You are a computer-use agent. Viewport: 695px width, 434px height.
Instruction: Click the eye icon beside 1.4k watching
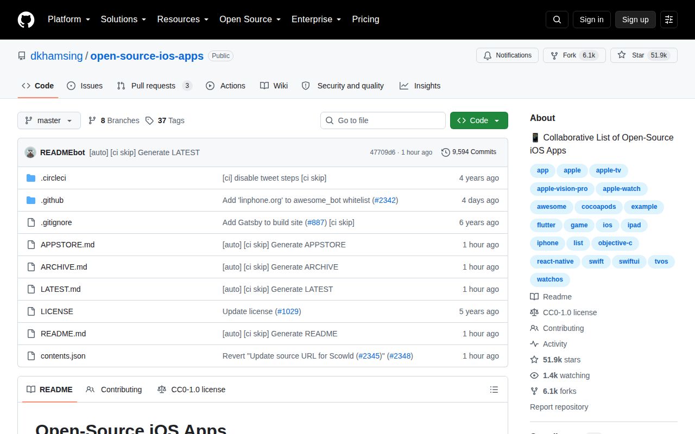coord(534,375)
